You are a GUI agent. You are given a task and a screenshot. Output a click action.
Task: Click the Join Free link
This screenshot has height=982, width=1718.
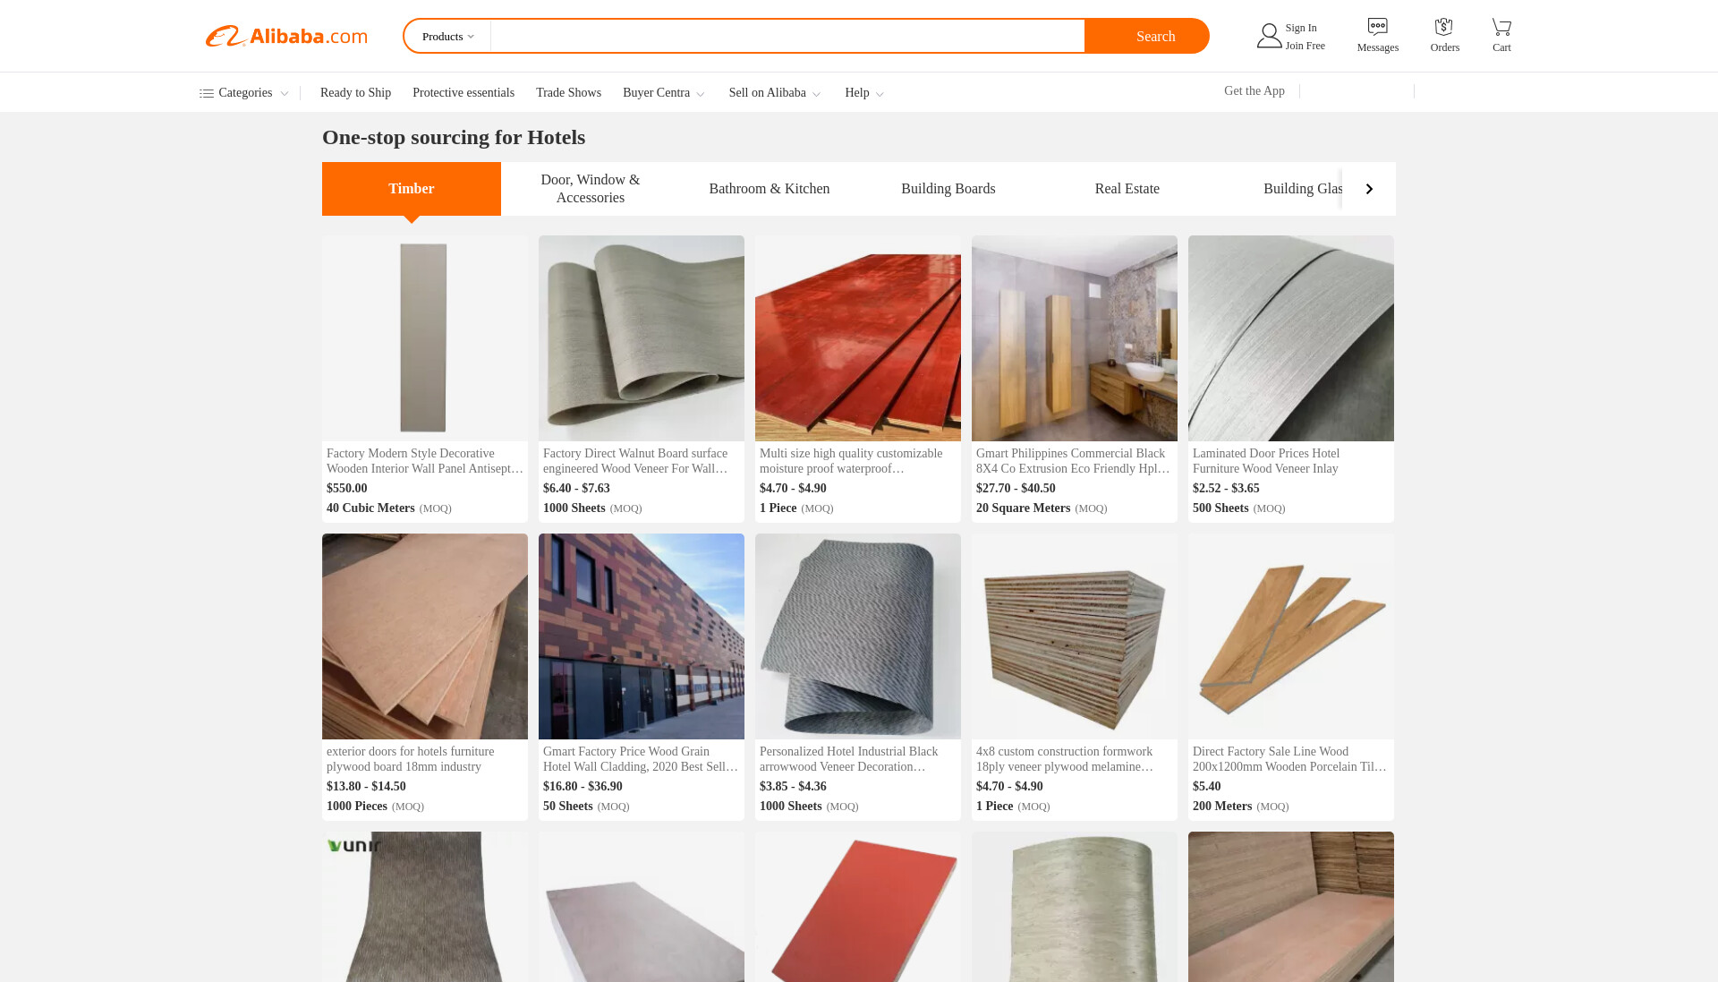click(x=1306, y=46)
